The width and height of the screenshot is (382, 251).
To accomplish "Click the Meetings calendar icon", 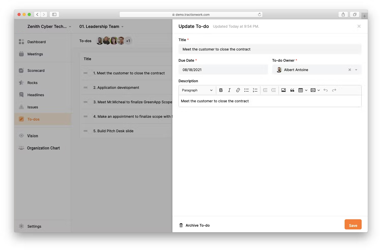I will pyautogui.click(x=21, y=54).
